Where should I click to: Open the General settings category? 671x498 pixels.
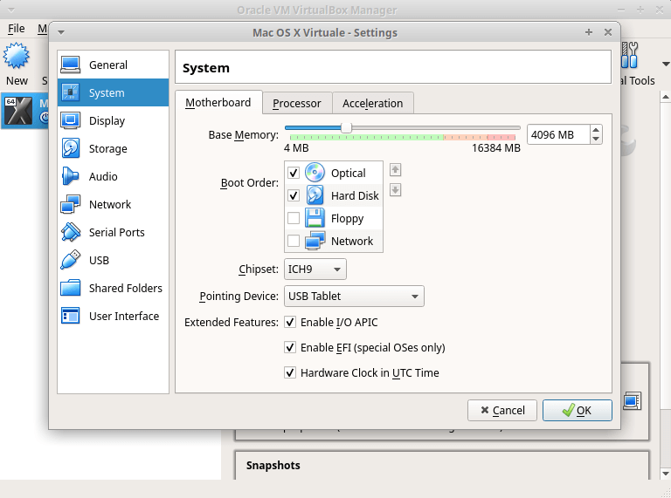pos(113,65)
